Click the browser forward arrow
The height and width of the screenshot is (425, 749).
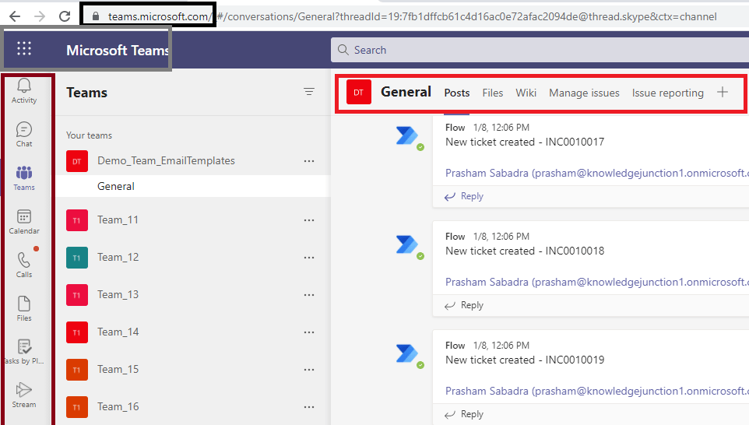[x=40, y=16]
